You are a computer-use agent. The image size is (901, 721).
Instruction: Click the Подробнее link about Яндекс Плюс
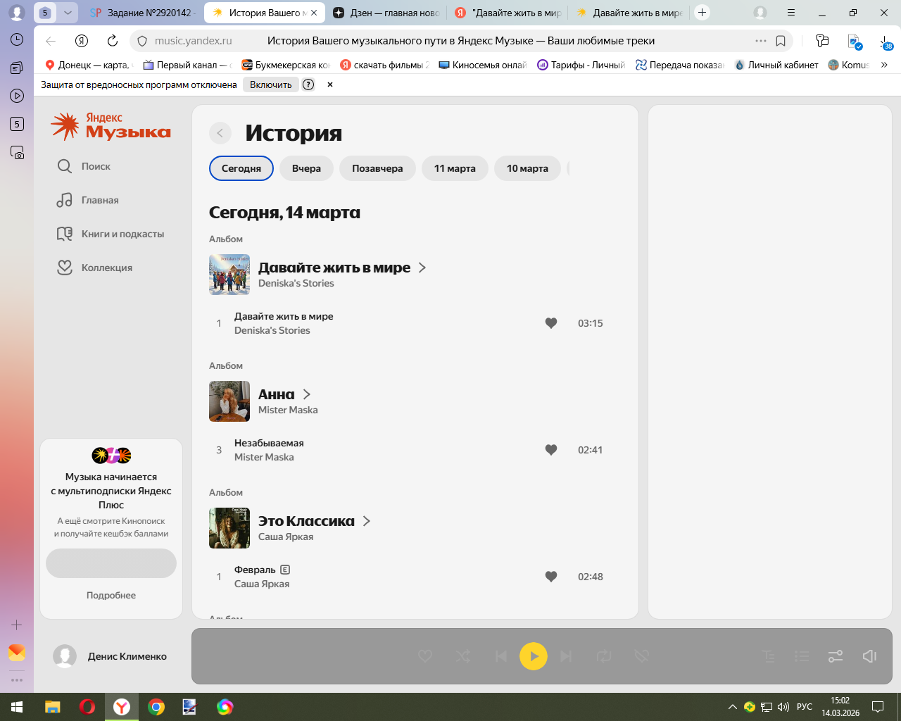[111, 595]
